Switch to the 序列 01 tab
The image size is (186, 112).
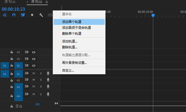(10, 2)
